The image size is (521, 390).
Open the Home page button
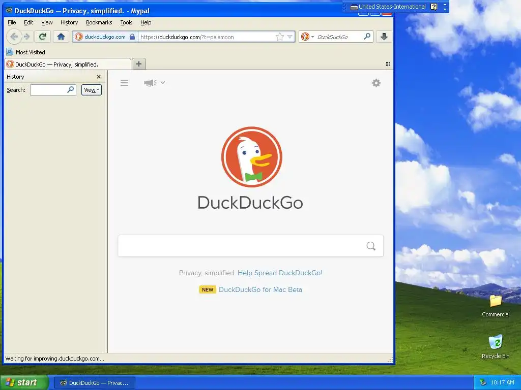pyautogui.click(x=61, y=37)
